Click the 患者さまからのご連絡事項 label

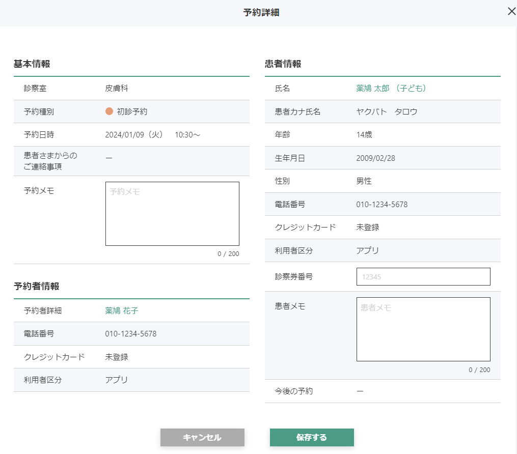(x=50, y=161)
